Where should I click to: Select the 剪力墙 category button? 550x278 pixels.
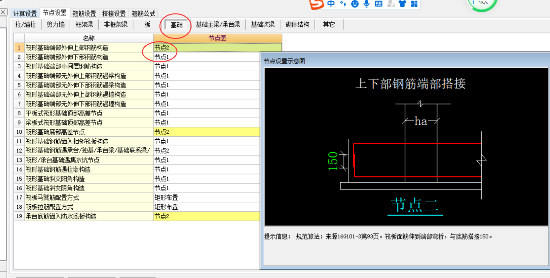coord(56,25)
